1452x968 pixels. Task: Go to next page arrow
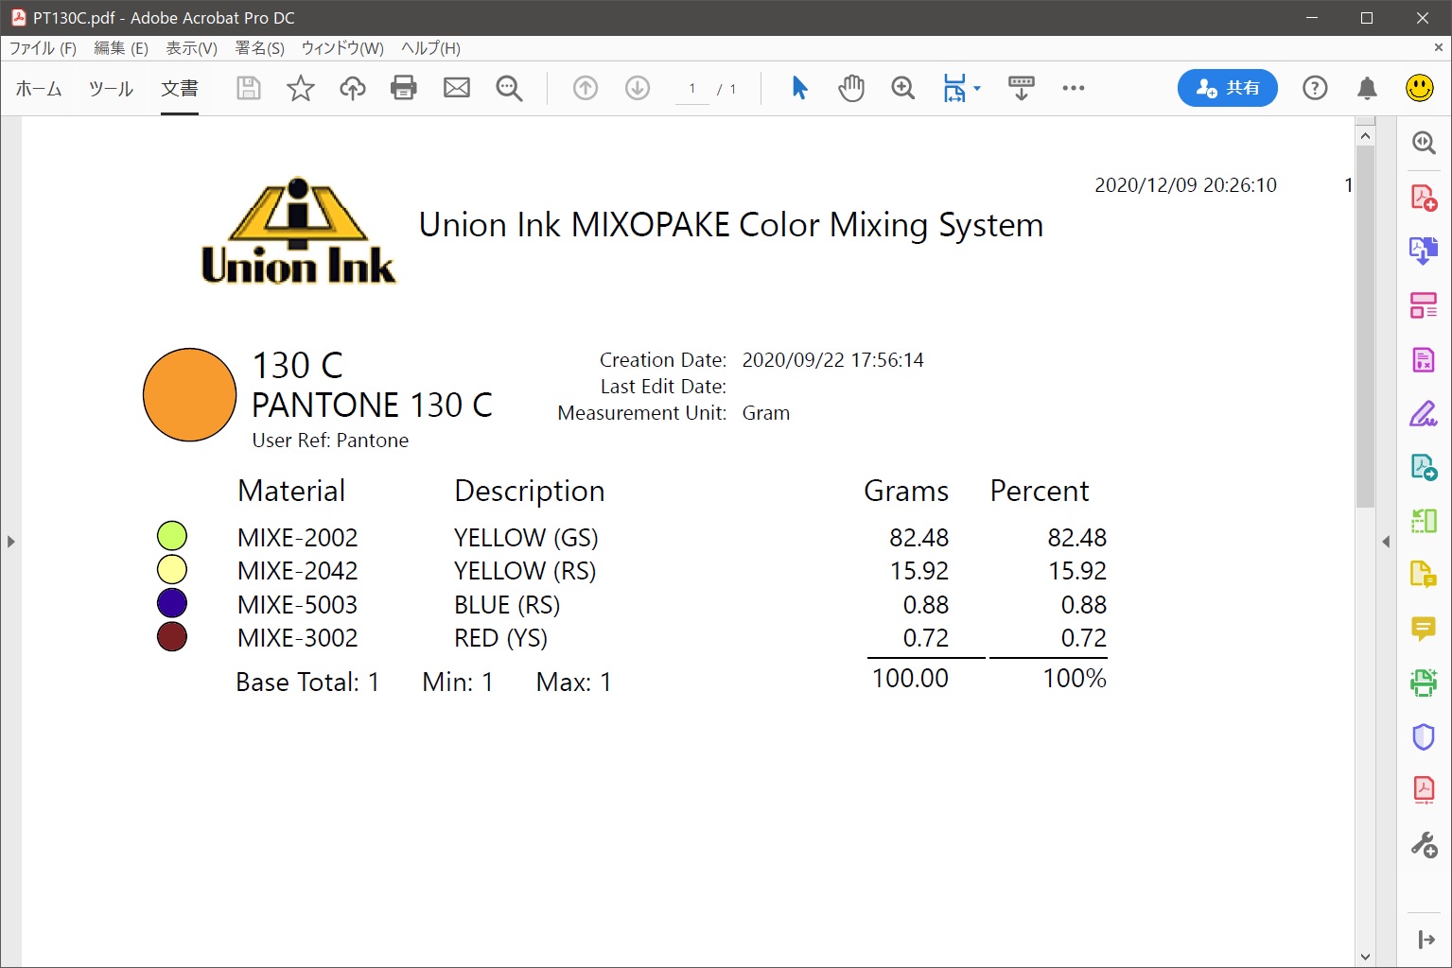(x=638, y=88)
